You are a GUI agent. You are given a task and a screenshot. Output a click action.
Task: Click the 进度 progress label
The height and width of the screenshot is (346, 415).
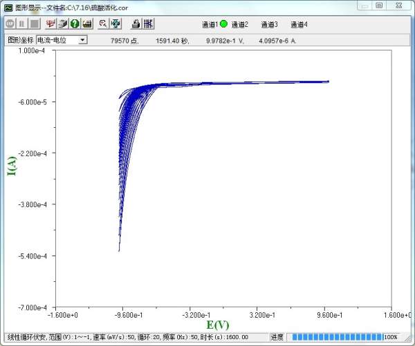(x=277, y=337)
